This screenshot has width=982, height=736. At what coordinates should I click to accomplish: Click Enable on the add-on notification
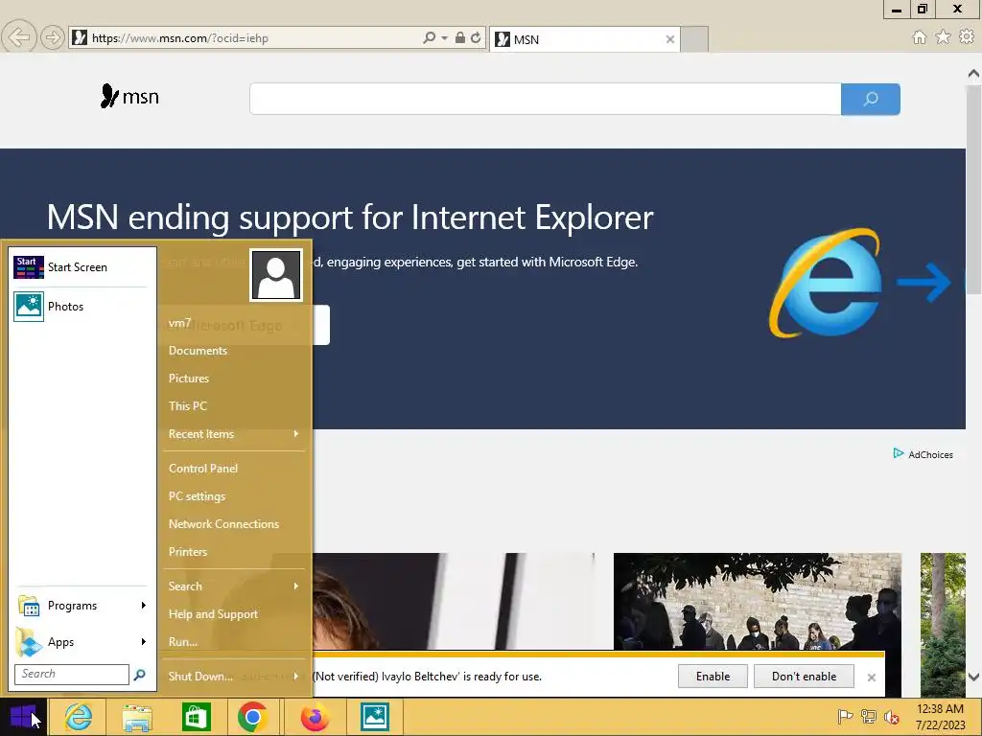713,677
